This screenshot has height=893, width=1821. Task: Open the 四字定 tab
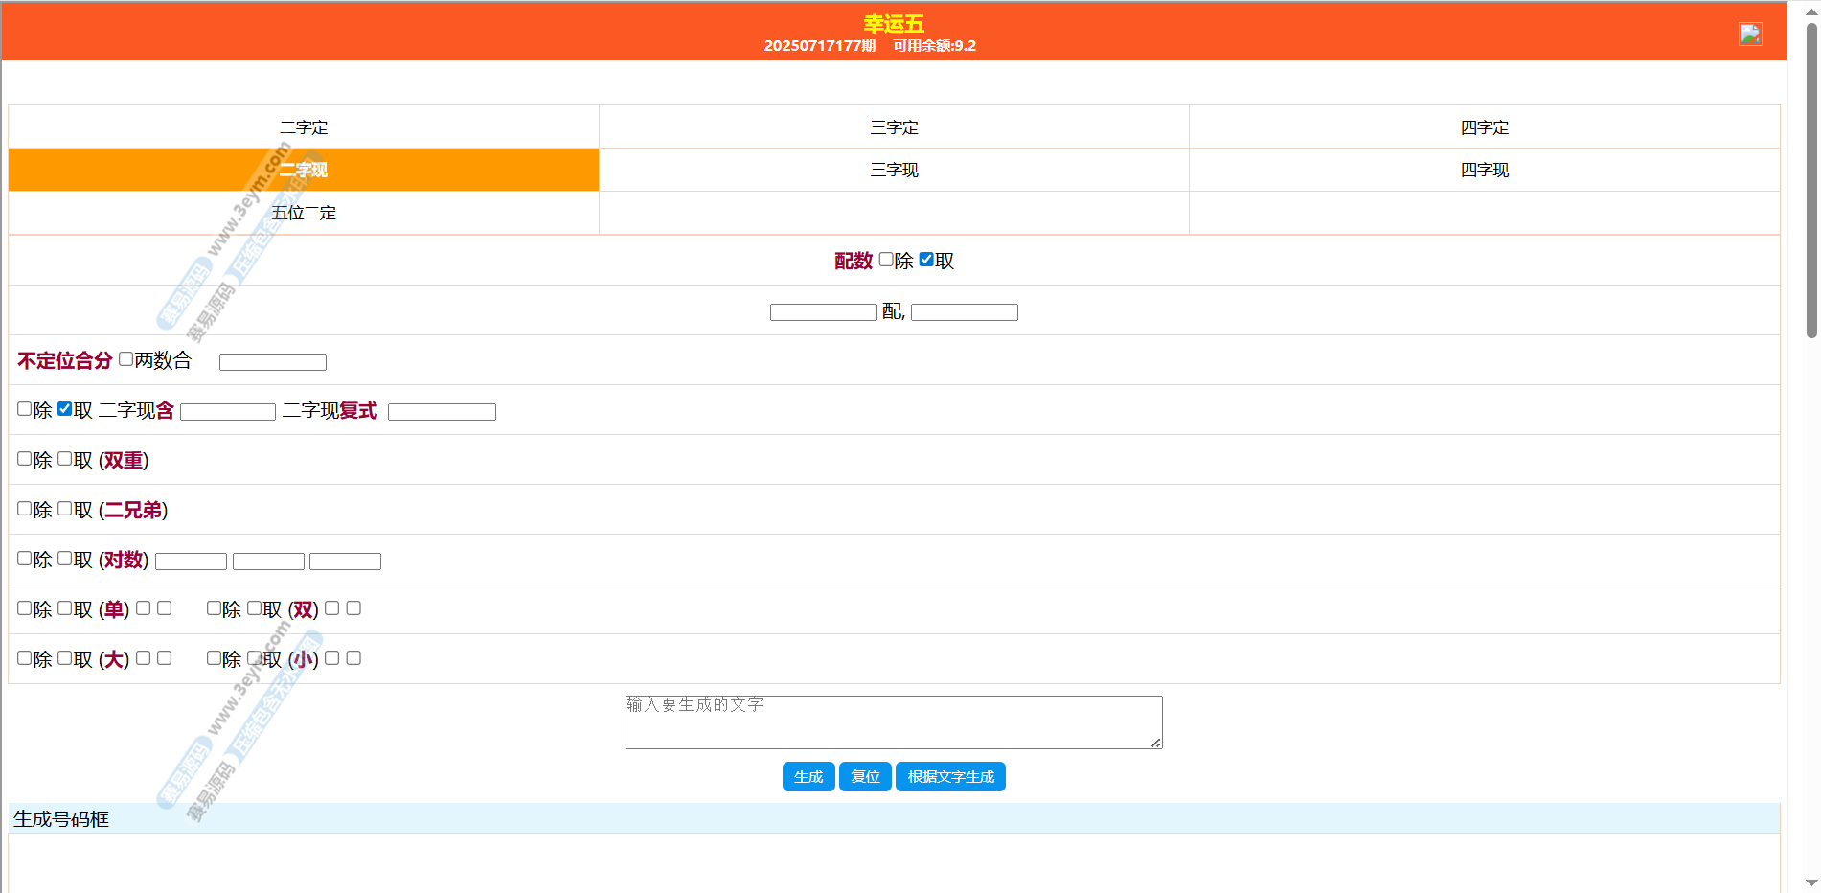coord(1484,127)
